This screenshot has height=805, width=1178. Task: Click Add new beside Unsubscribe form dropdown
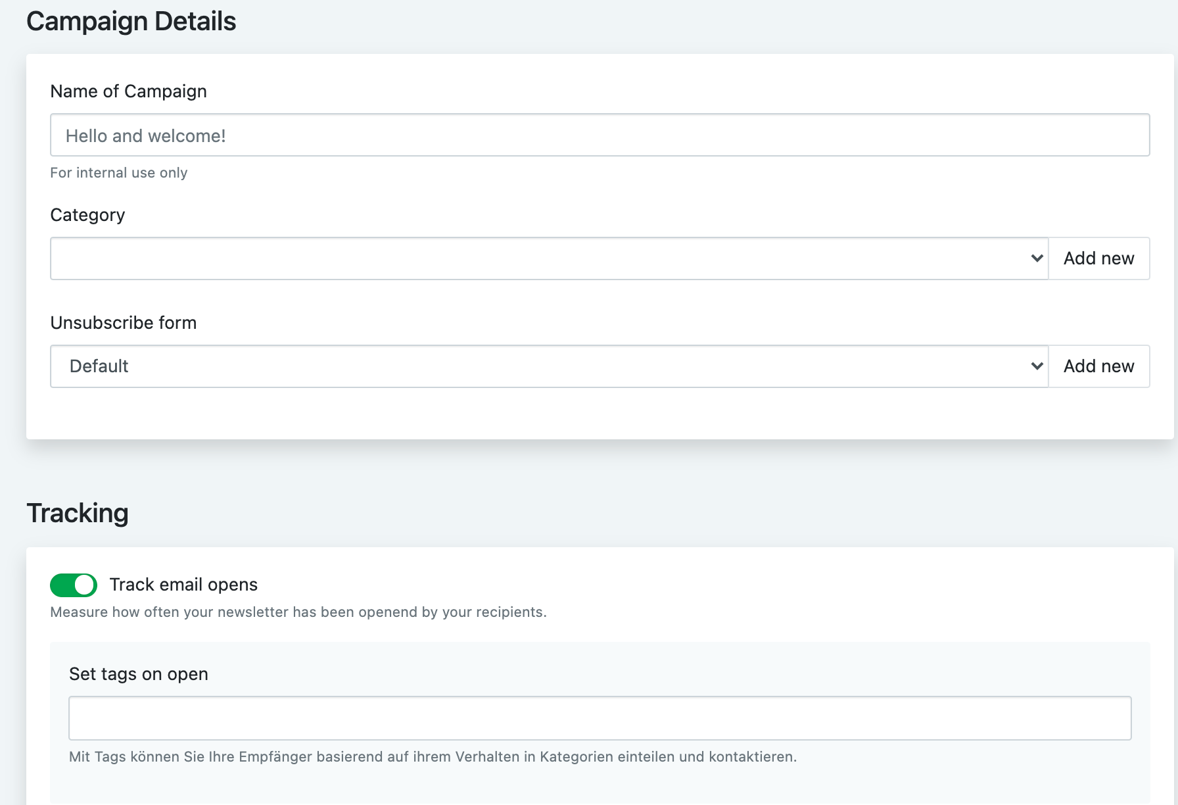tap(1098, 366)
